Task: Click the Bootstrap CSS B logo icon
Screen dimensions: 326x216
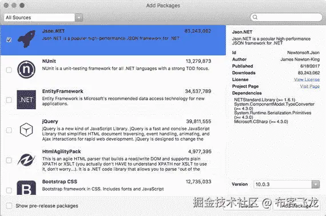Action: (26, 187)
